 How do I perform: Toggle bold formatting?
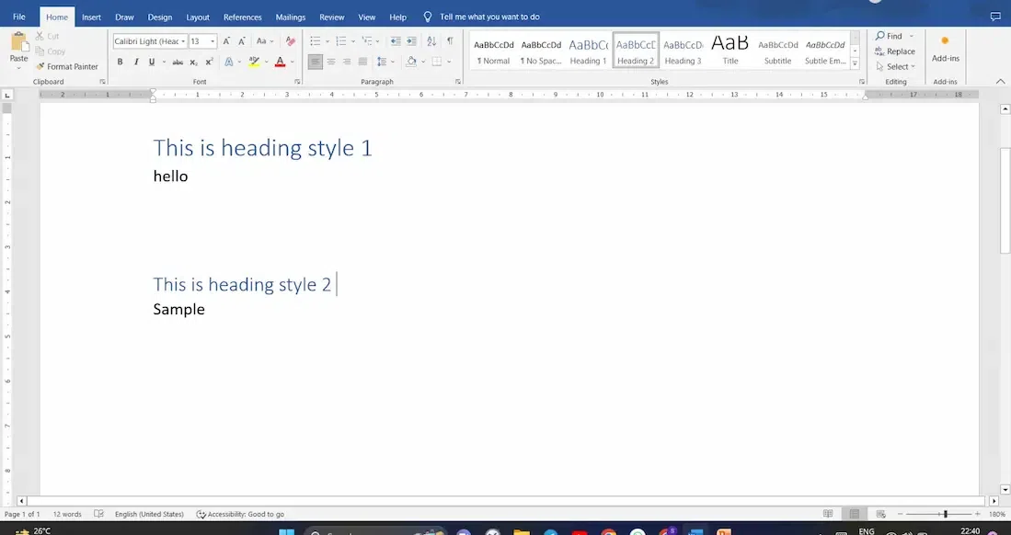120,62
